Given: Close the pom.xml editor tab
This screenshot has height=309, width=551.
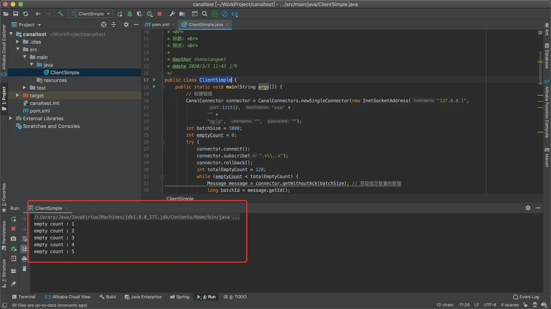Looking at the screenshot, I should pyautogui.click(x=174, y=24).
